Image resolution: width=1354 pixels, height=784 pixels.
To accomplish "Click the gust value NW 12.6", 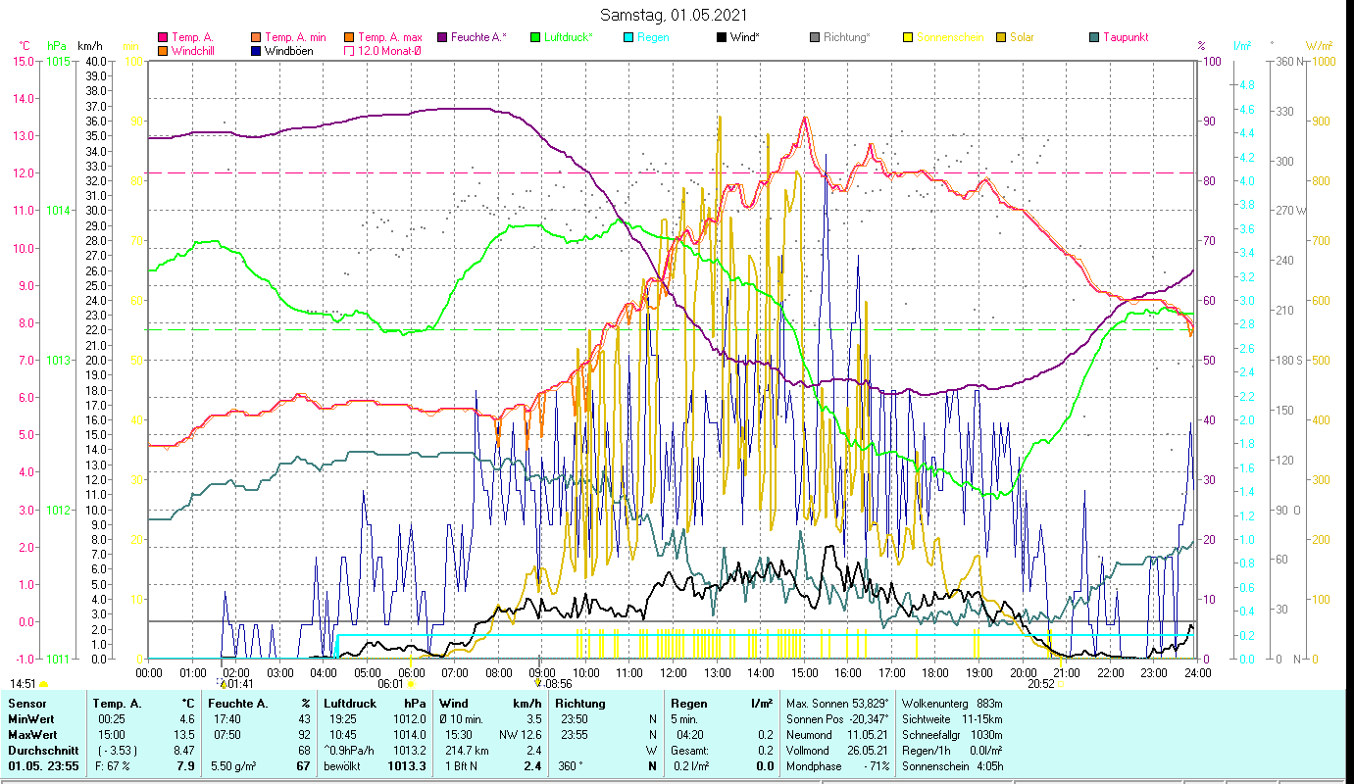I will [x=521, y=734].
